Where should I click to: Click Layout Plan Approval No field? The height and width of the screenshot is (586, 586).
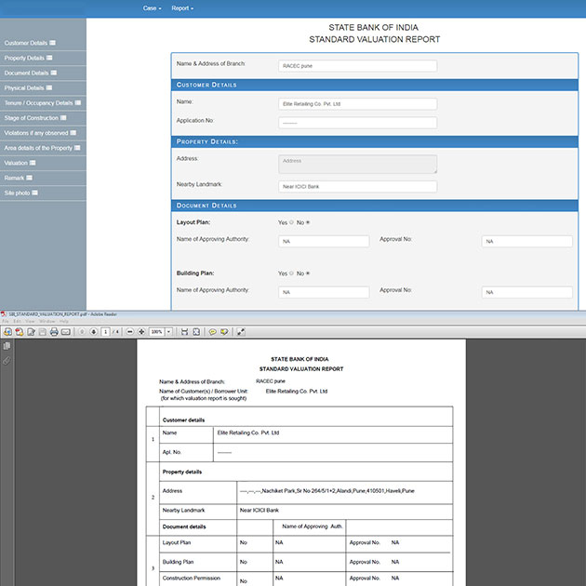(x=527, y=242)
